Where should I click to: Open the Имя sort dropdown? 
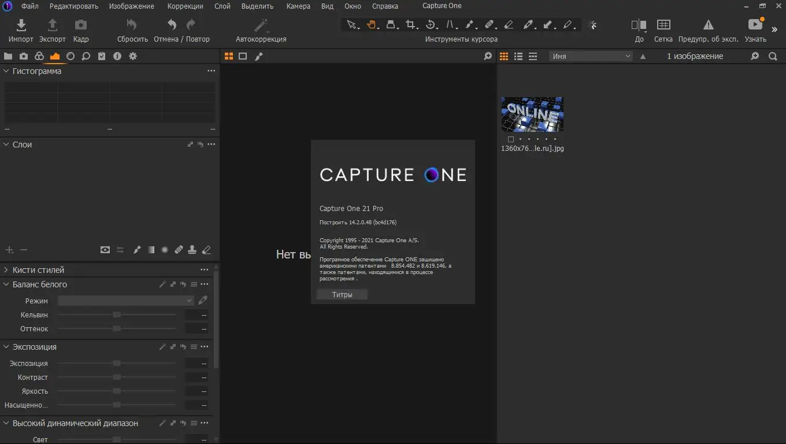(x=591, y=56)
